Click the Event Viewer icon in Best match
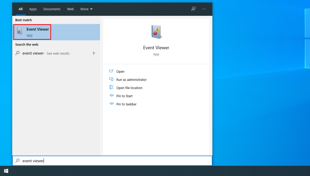 (x=20, y=32)
